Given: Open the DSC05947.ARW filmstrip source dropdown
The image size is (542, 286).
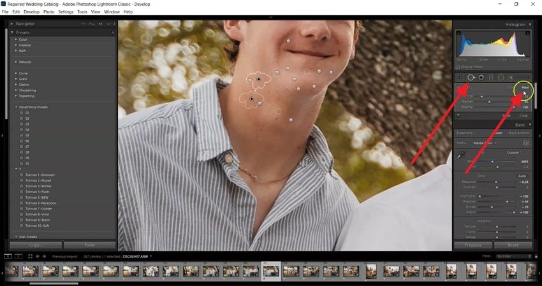Looking at the screenshot, I should [x=138, y=257].
